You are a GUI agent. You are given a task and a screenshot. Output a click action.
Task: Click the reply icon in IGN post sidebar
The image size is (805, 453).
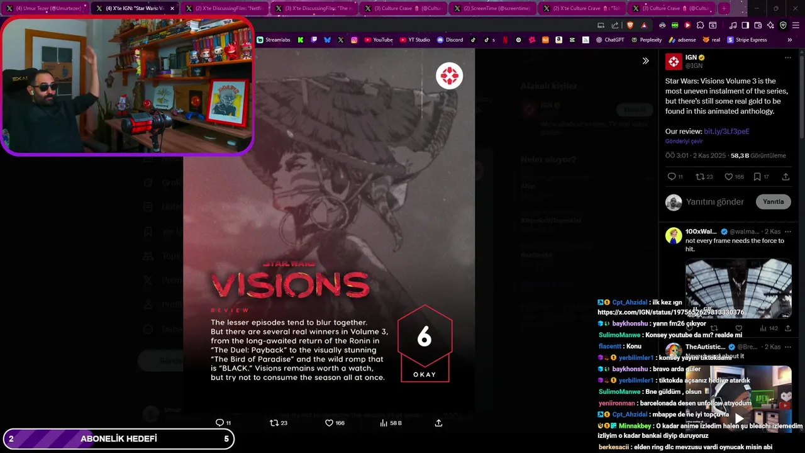[671, 177]
